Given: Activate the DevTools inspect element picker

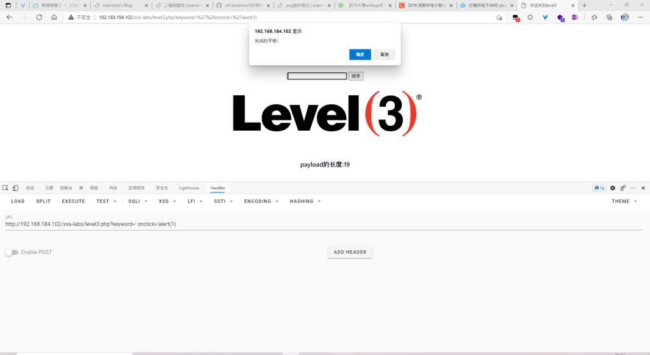Looking at the screenshot, I should point(5,188).
